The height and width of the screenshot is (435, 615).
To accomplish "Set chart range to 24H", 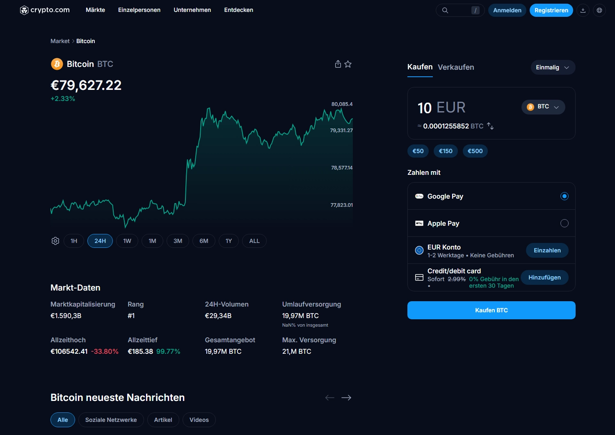I will pos(100,241).
